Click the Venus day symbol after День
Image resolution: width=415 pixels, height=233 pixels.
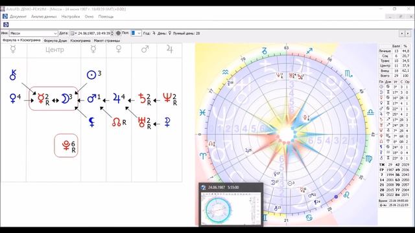tap(170, 33)
